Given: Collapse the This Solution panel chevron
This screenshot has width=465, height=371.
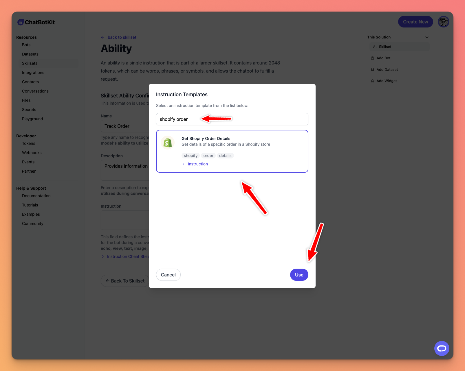Looking at the screenshot, I should pyautogui.click(x=427, y=37).
